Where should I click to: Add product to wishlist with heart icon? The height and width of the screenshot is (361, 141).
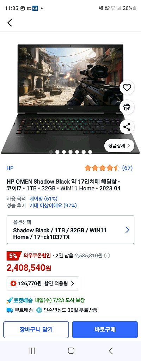tap(127, 87)
